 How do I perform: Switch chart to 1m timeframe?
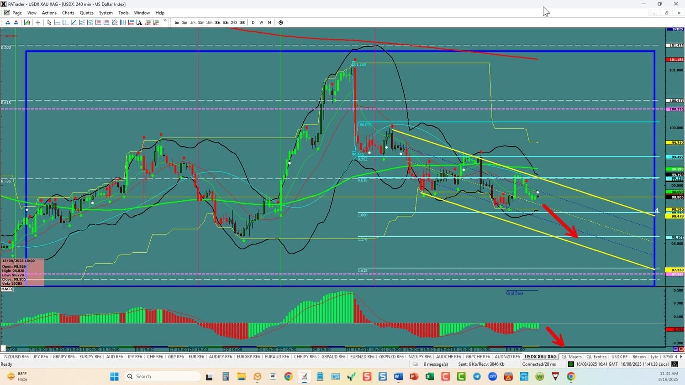tap(177, 22)
